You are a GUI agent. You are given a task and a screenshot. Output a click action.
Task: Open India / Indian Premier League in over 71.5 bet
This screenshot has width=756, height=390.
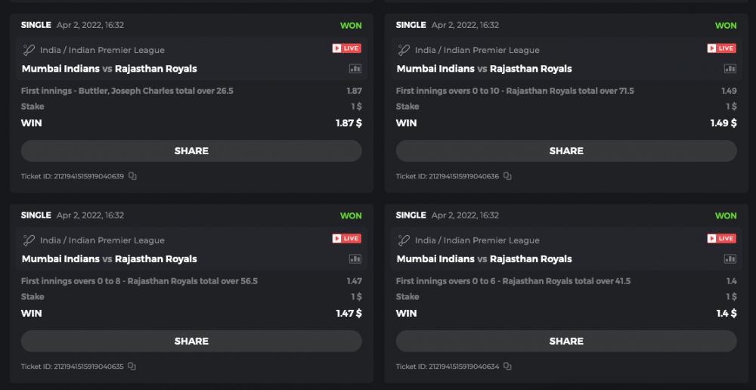(x=477, y=51)
